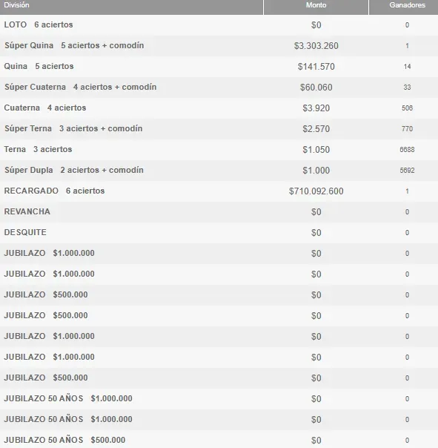The image size is (438, 448).
Task: Click the first JUBILAZO $500.000 row
Action: click(x=219, y=294)
